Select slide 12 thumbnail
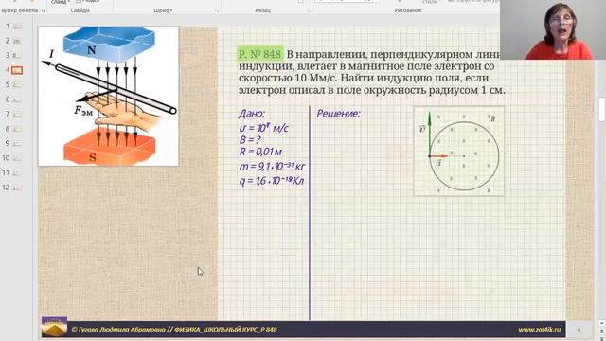The image size is (606, 341). tap(17, 188)
